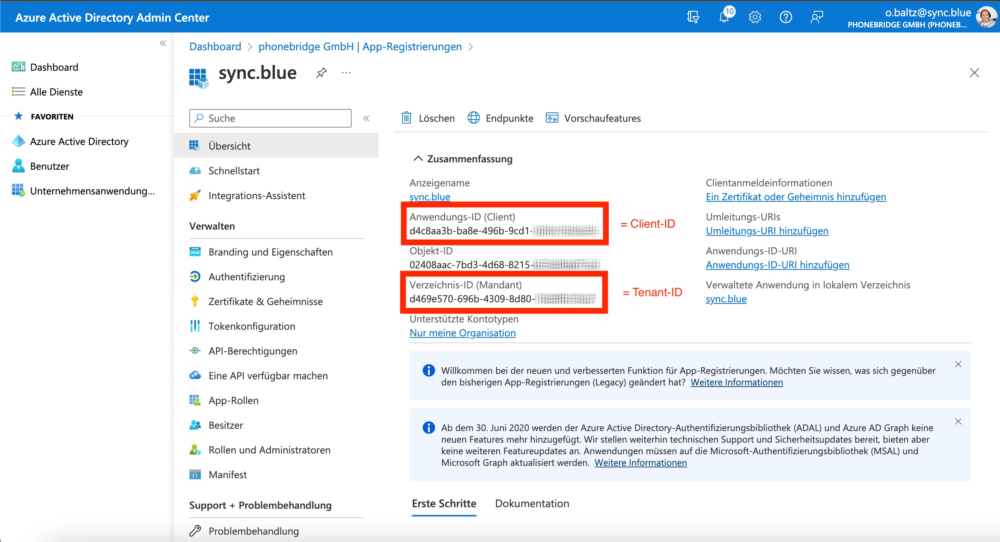Image resolution: width=1000 pixels, height=542 pixels.
Task: Dismiss the Willkommen info banner
Action: (957, 364)
